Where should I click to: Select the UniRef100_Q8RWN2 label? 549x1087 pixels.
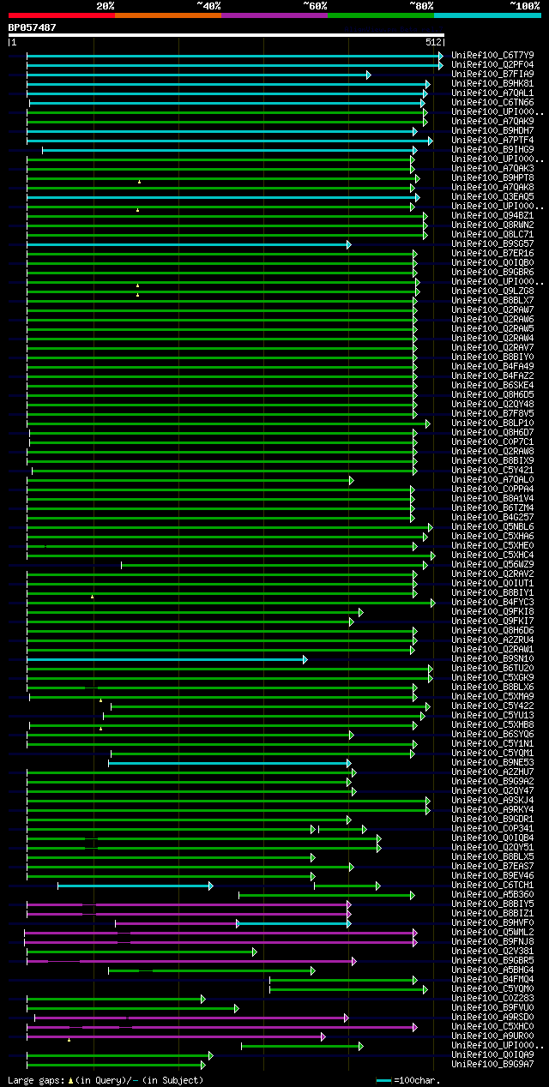coord(494,225)
